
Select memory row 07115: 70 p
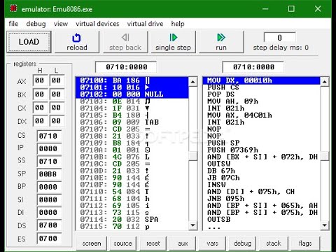[132, 226]
